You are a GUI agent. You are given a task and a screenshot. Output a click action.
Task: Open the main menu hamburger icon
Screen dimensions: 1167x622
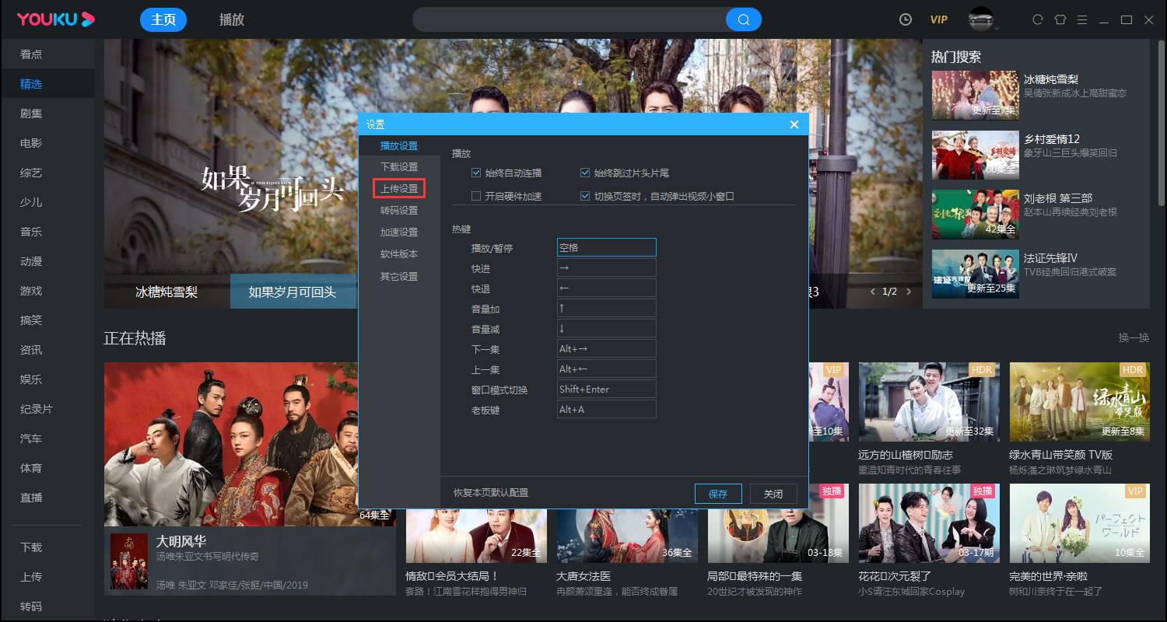[1082, 19]
